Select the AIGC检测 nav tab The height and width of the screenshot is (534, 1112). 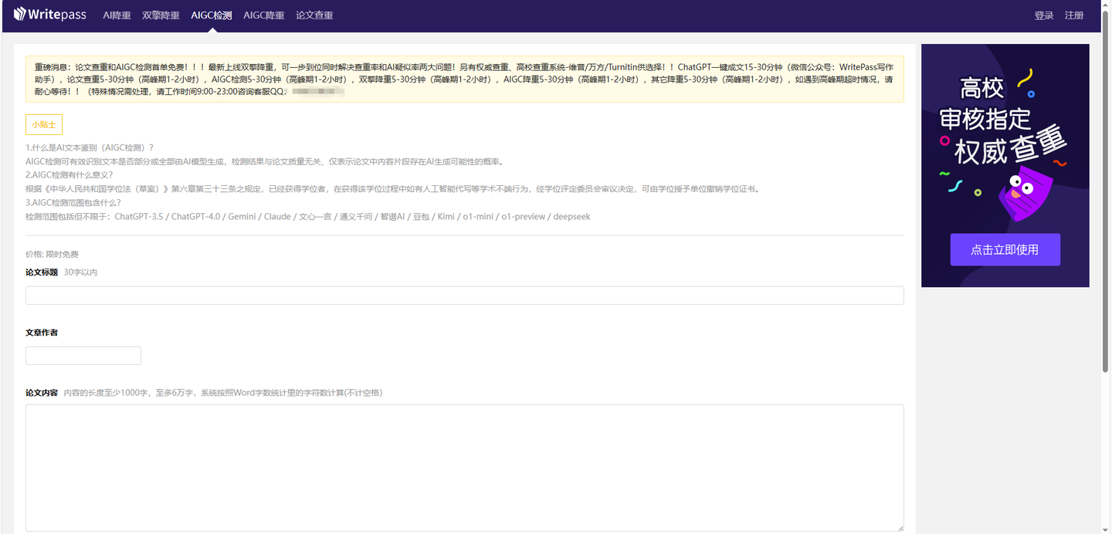212,15
